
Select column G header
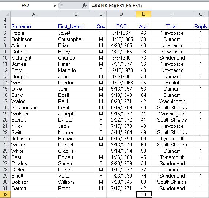pos(201,14)
